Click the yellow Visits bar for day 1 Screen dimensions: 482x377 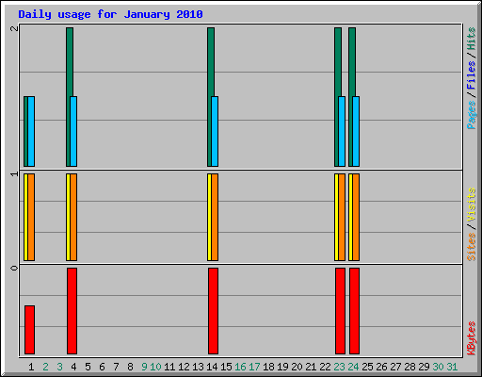25,217
